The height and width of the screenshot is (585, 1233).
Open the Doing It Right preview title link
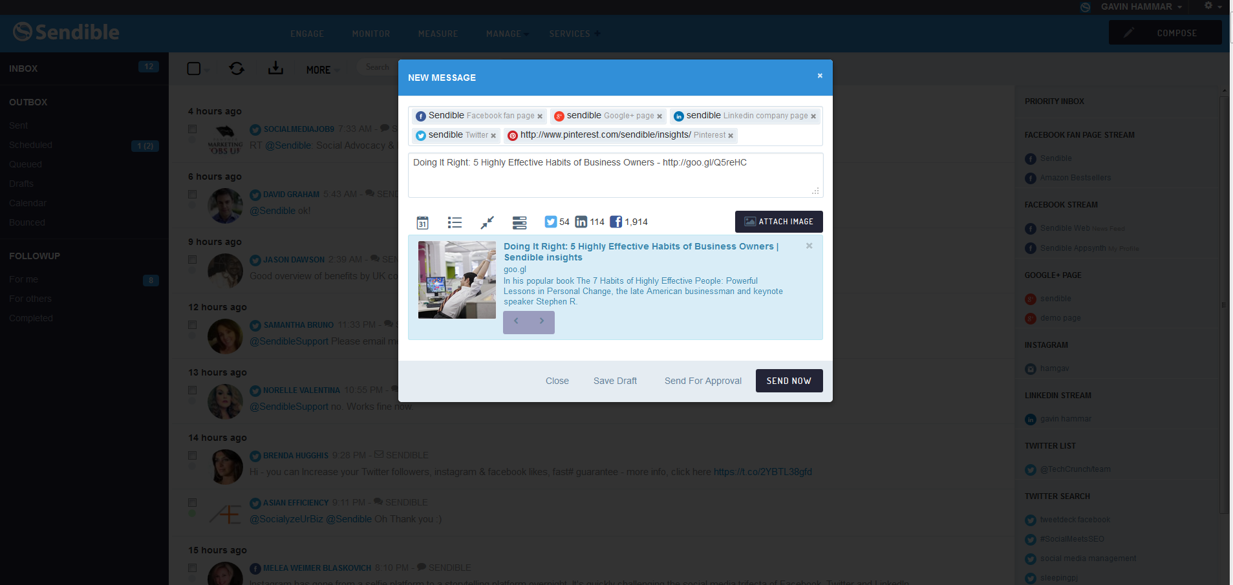click(641, 251)
